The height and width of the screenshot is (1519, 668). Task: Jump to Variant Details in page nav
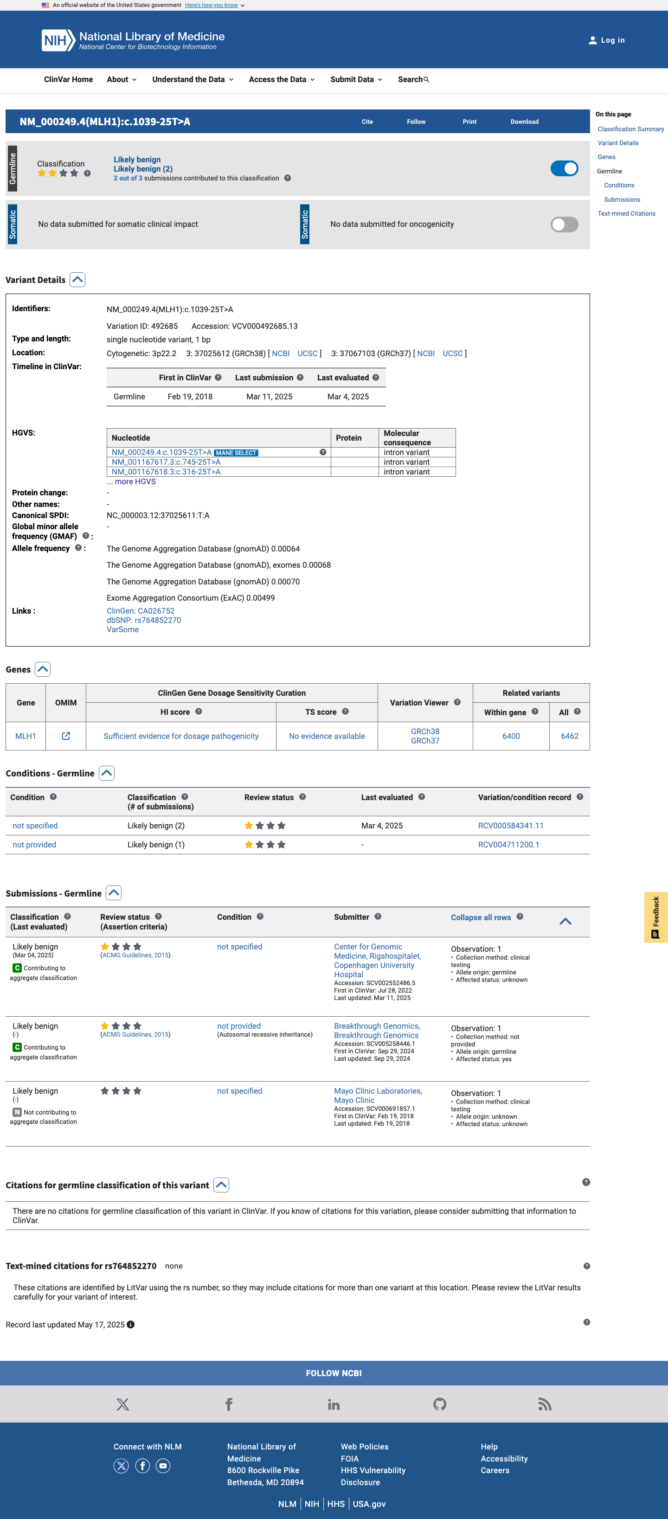(x=618, y=143)
